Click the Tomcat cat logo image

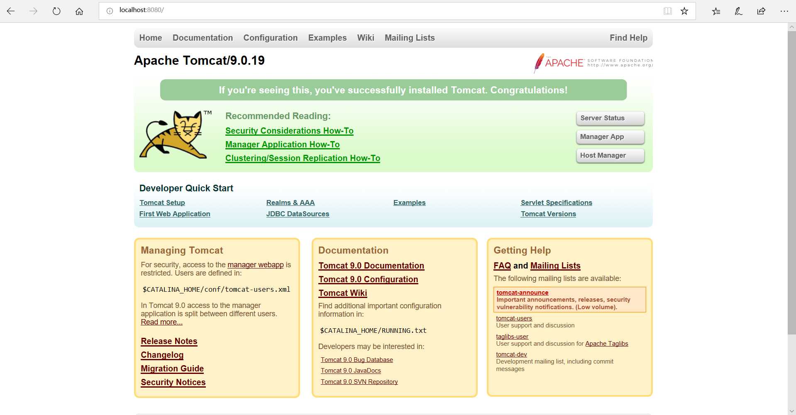pos(176,134)
